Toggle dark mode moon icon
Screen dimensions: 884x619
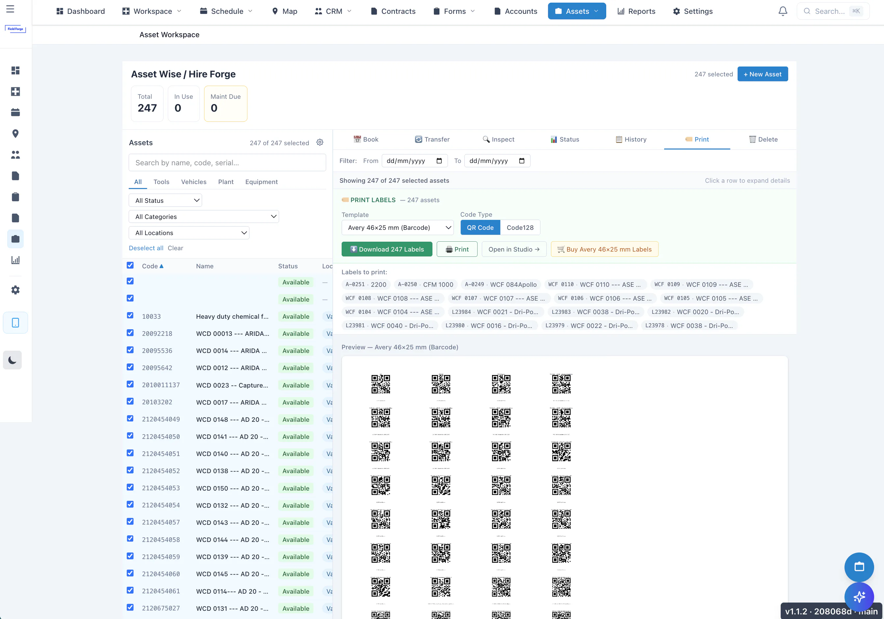pyautogui.click(x=12, y=360)
